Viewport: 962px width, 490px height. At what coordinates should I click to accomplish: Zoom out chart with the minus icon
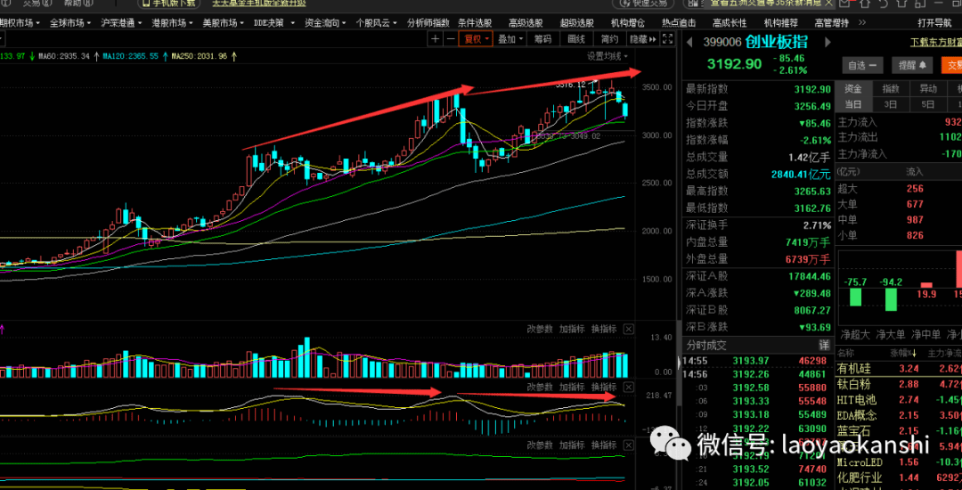451,39
